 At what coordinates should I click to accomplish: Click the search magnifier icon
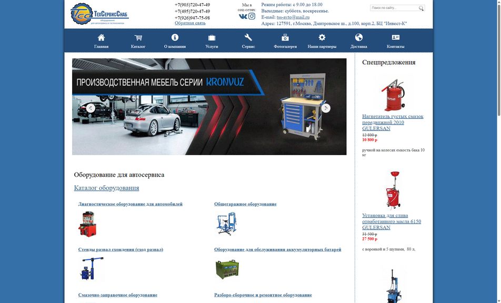(421, 8)
